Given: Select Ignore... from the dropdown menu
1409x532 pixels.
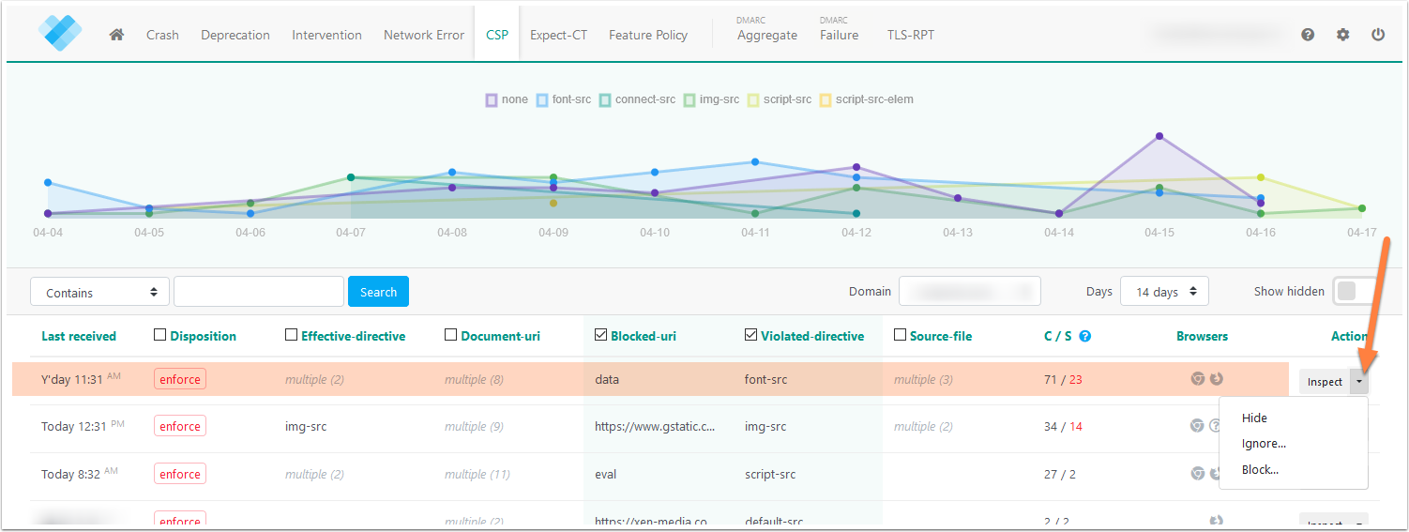Looking at the screenshot, I should (x=1263, y=444).
